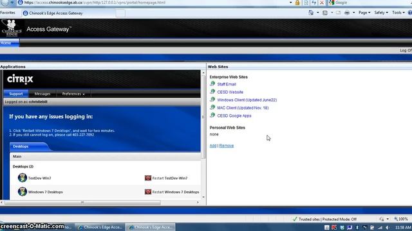Open the Preferences dropdown menu
This screenshot has width=412, height=231.
pyautogui.click(x=73, y=94)
